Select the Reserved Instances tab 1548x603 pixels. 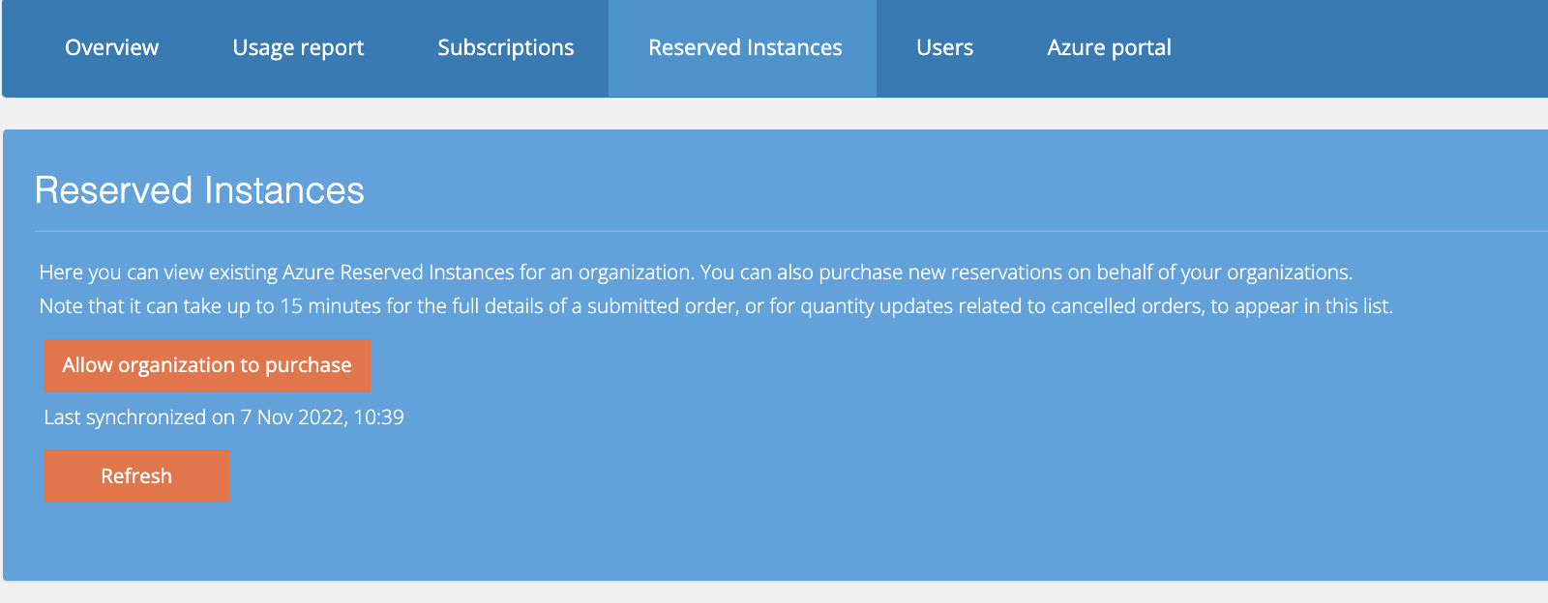[x=743, y=47]
